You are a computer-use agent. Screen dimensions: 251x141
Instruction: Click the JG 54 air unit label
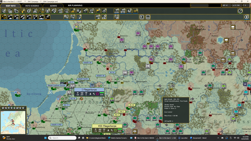pos(112,73)
